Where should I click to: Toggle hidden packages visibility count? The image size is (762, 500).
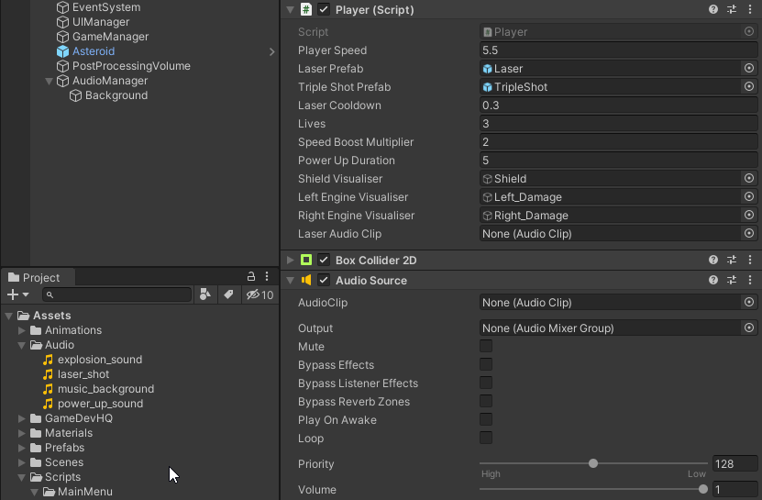260,294
